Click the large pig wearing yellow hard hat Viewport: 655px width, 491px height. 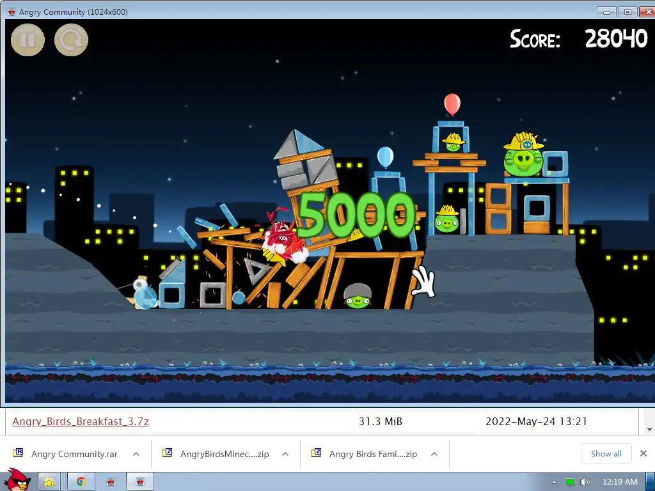pyautogui.click(x=523, y=155)
